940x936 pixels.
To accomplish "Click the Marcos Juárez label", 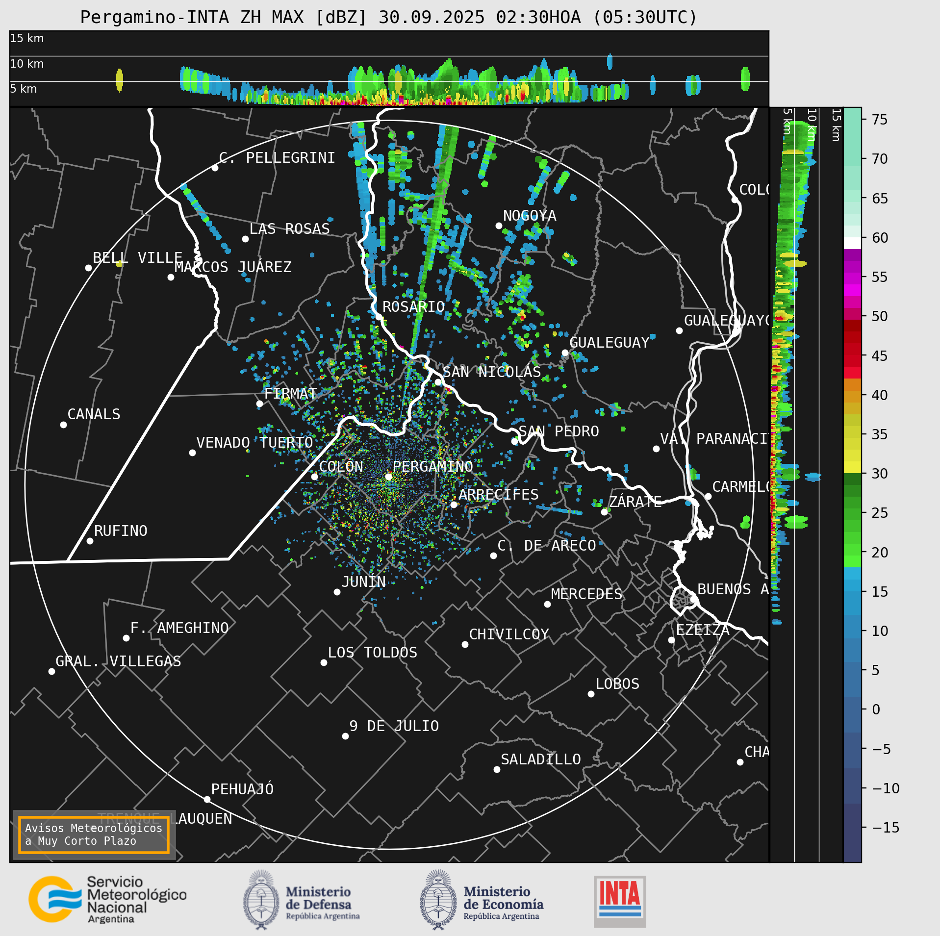I will [x=233, y=267].
